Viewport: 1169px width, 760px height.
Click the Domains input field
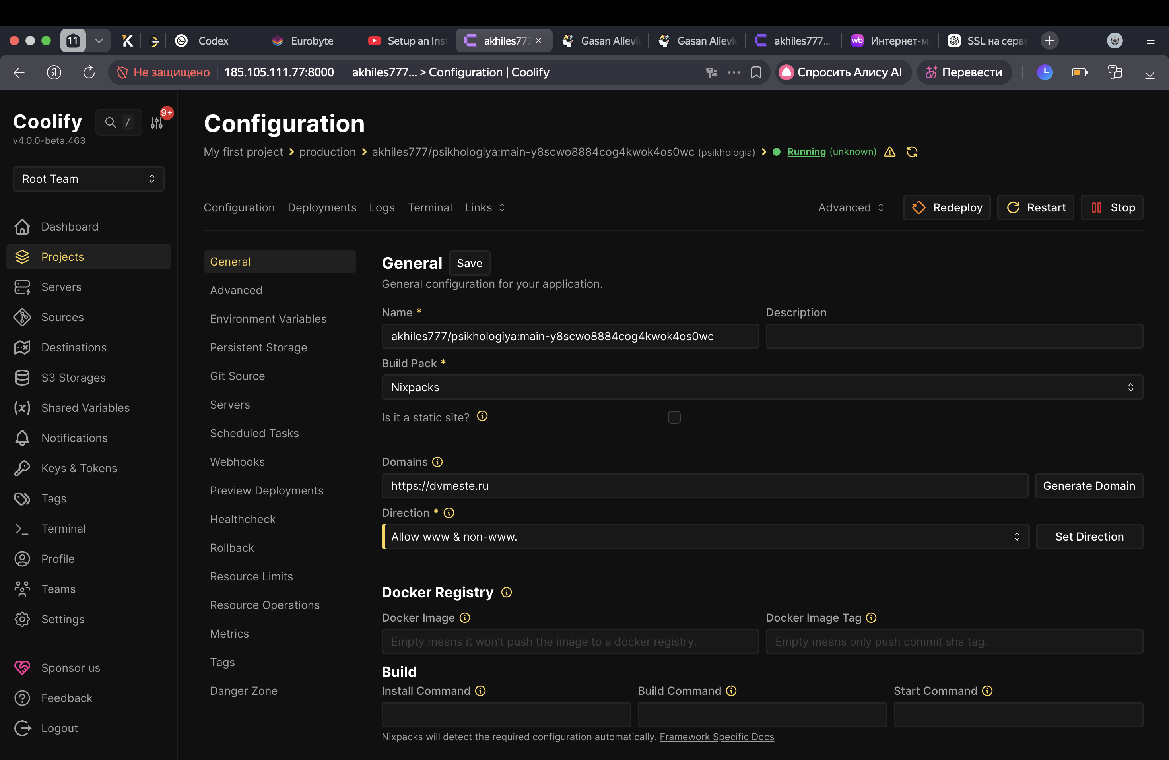click(705, 486)
